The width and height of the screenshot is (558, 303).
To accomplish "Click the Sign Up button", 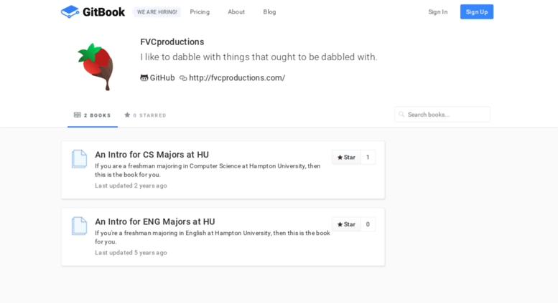I will [x=477, y=11].
